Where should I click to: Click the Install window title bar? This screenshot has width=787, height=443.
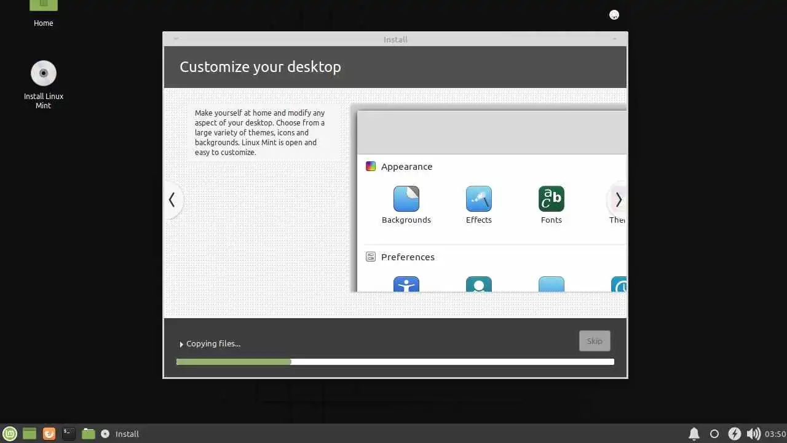(x=395, y=39)
